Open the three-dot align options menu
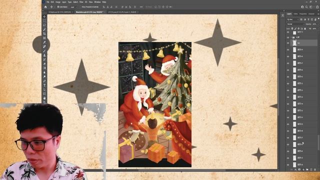Image resolution: width=320 pixels, height=180 pixels. pyautogui.click(x=141, y=6)
